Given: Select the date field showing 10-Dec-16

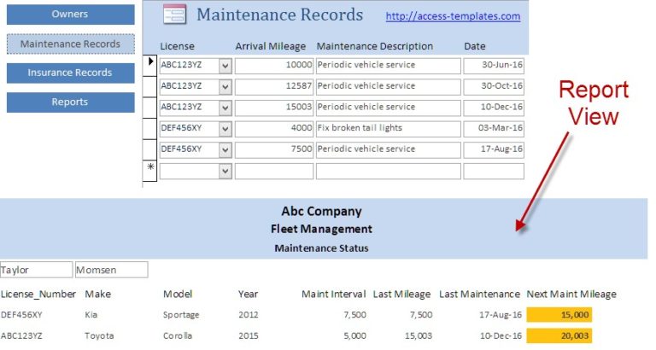Looking at the screenshot, I should [493, 107].
